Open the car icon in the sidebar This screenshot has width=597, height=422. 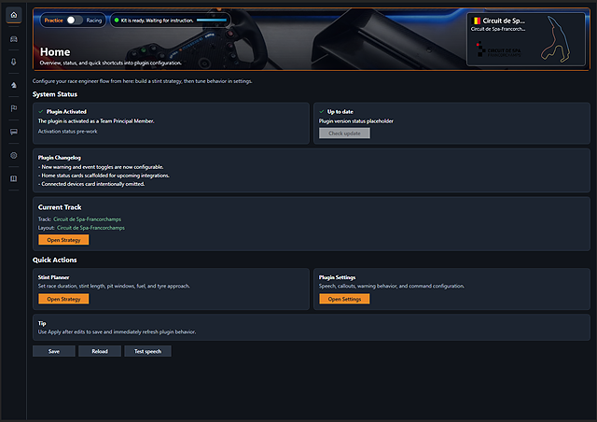tap(14, 39)
